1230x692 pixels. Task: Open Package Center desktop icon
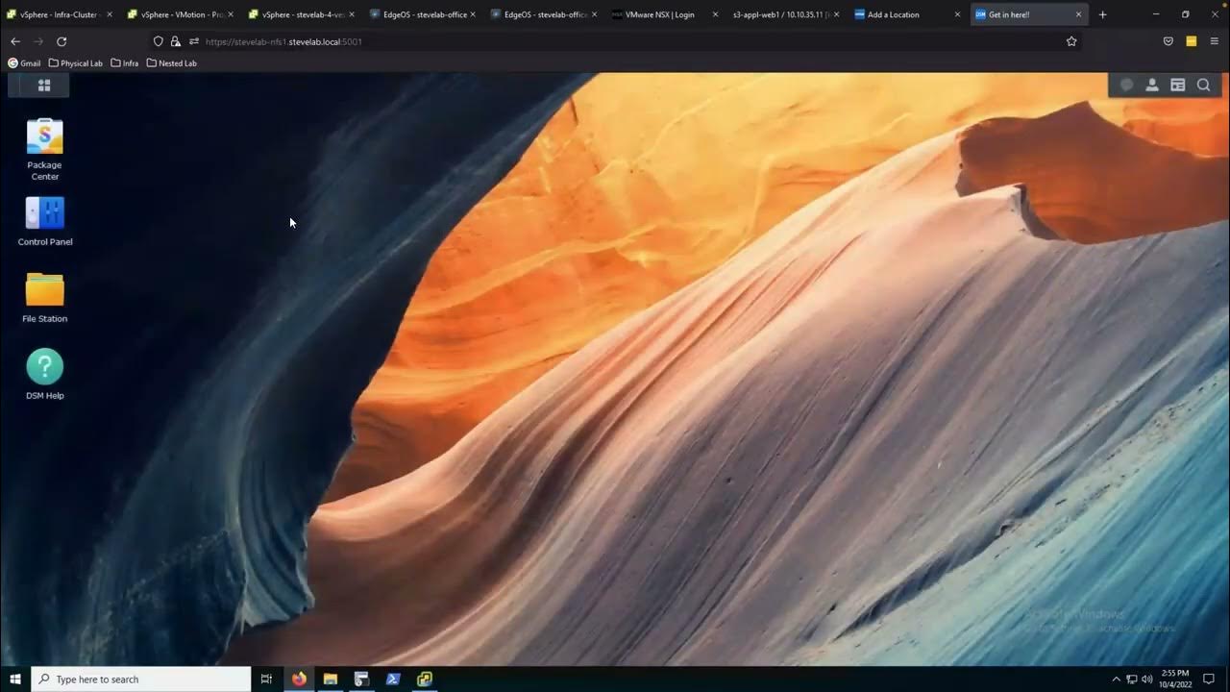44,149
